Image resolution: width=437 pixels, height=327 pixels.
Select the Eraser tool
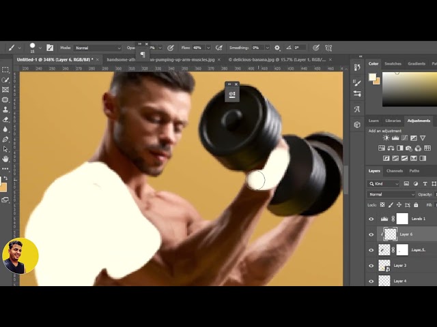pyautogui.click(x=5, y=120)
